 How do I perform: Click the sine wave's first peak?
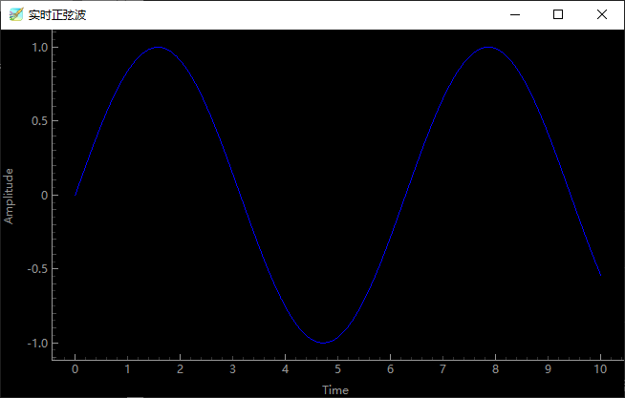pyautogui.click(x=159, y=47)
